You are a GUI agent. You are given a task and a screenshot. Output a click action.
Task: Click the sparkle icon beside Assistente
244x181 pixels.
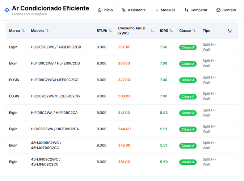pyautogui.click(x=124, y=10)
